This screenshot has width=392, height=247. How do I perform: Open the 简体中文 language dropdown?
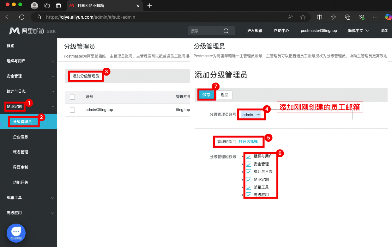(x=359, y=31)
